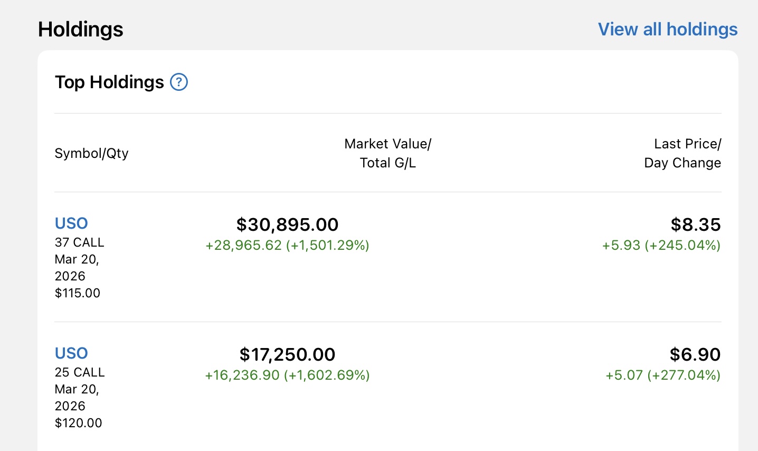
Task: Click the Top Holdings card title
Action: coord(109,82)
